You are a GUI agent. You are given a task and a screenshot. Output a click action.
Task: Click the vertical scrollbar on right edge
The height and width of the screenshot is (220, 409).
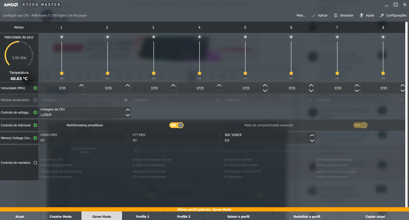click(x=406, y=114)
